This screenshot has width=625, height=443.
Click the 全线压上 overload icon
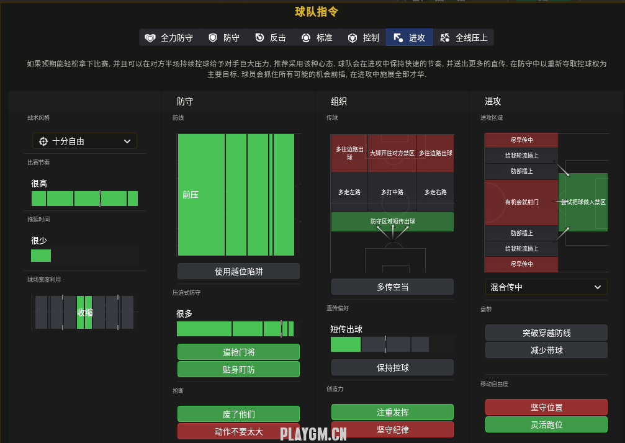tap(445, 38)
